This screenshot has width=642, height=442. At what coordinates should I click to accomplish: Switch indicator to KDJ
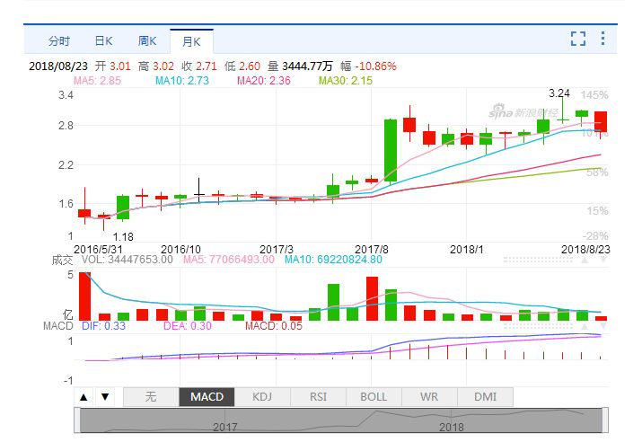[x=262, y=396]
